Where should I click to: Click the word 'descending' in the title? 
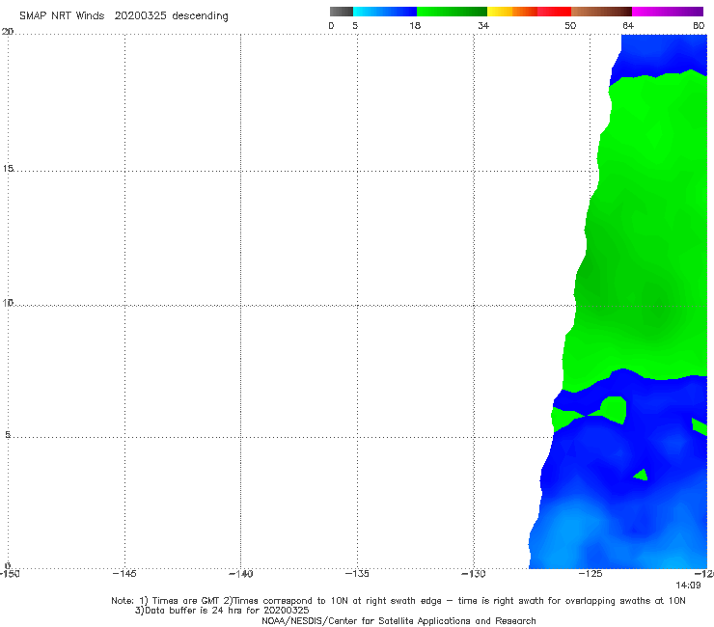coord(200,16)
